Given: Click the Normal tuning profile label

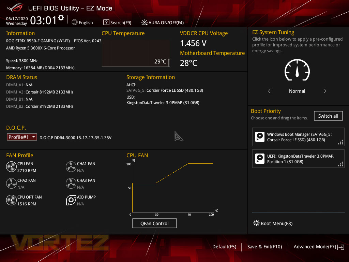Looking at the screenshot, I should pyautogui.click(x=297, y=91).
